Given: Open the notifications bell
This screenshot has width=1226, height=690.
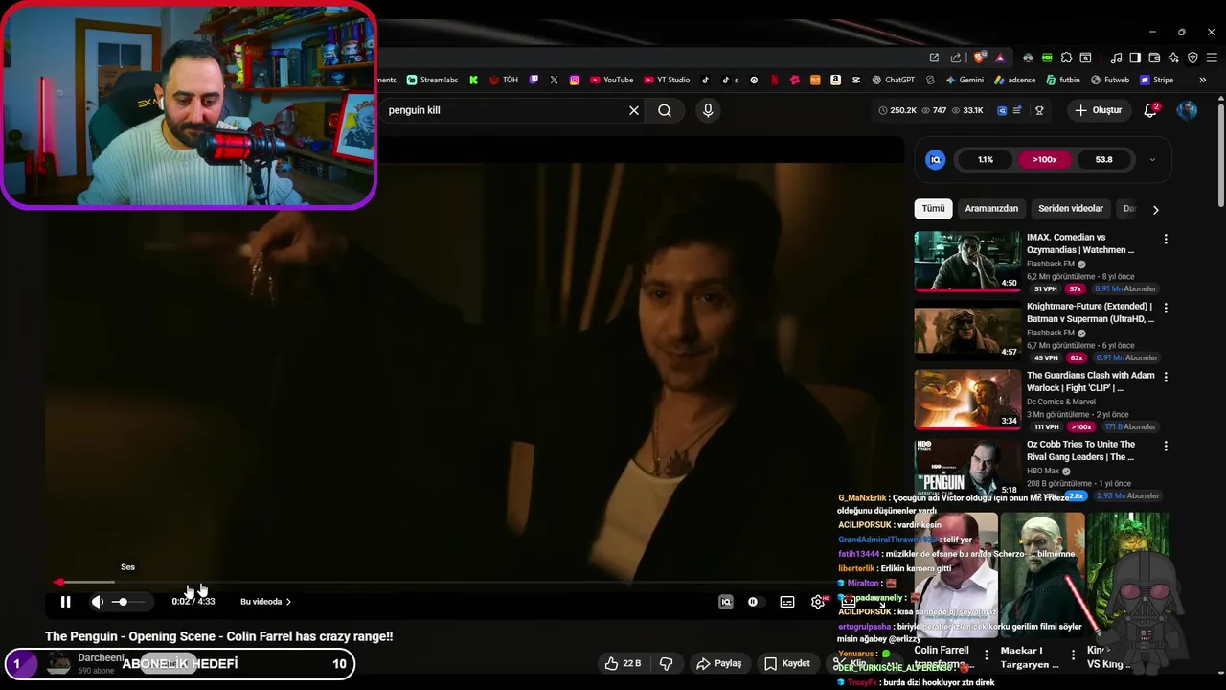Looking at the screenshot, I should [1150, 110].
